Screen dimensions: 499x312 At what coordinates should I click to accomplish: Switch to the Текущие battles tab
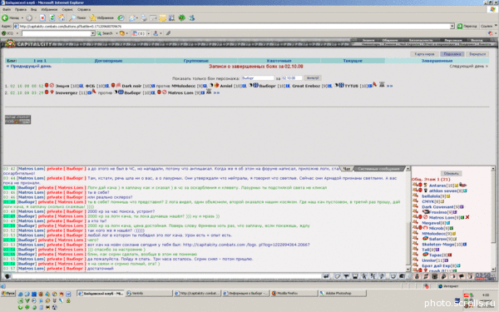pyautogui.click(x=353, y=61)
